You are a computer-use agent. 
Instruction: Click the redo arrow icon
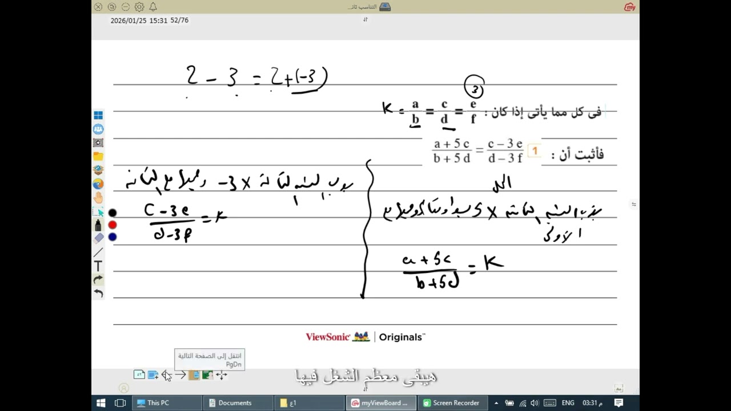(x=98, y=280)
